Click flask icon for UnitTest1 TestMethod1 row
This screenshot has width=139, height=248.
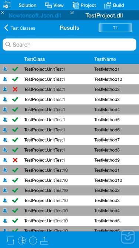click(5, 69)
